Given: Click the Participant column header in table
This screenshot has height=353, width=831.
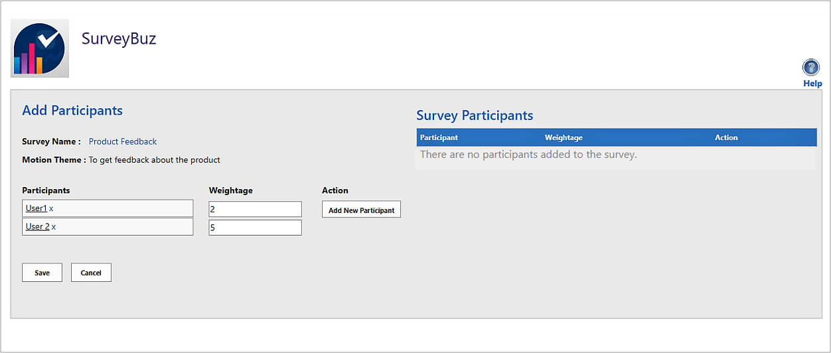Looking at the screenshot, I should pyautogui.click(x=439, y=137).
